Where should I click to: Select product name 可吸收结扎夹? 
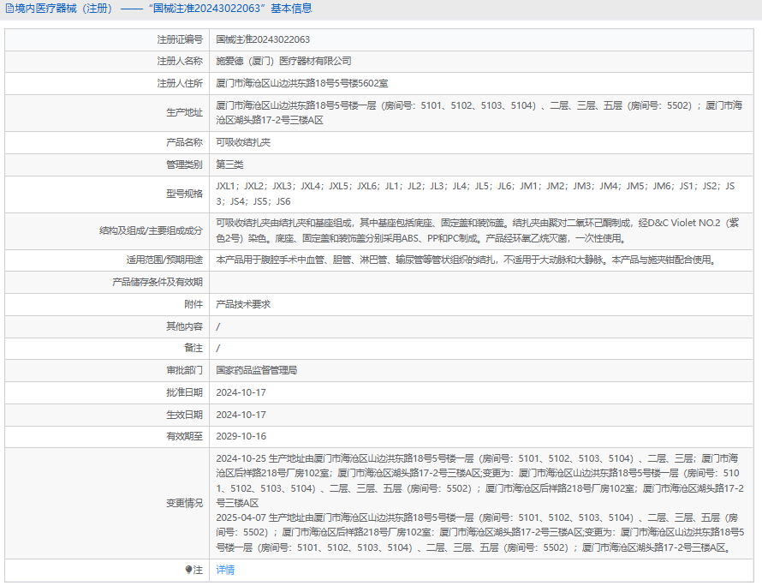point(243,142)
